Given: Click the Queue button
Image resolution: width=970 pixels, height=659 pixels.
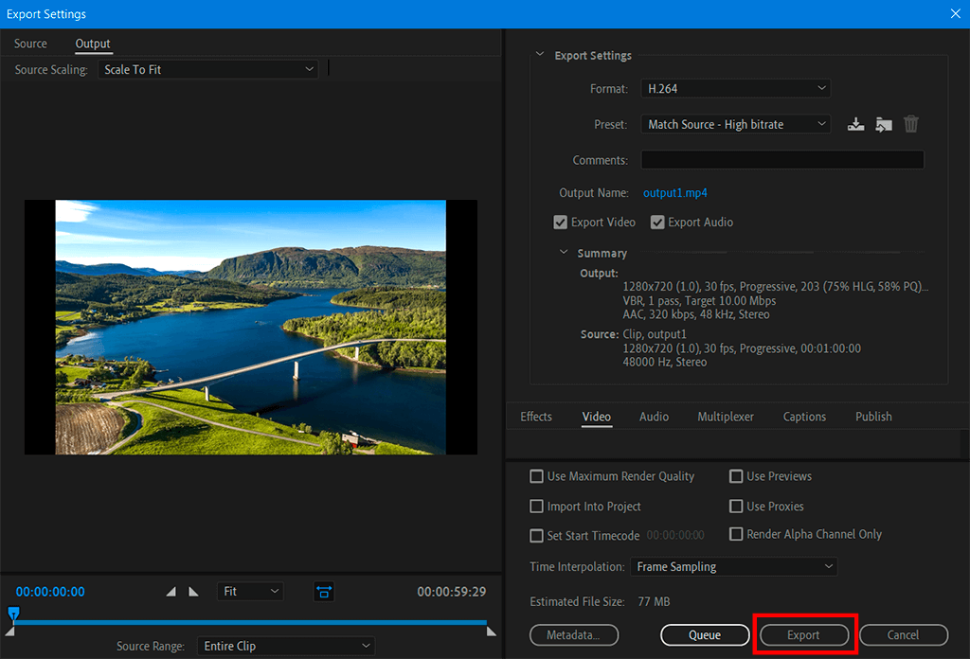Looking at the screenshot, I should click(x=705, y=635).
